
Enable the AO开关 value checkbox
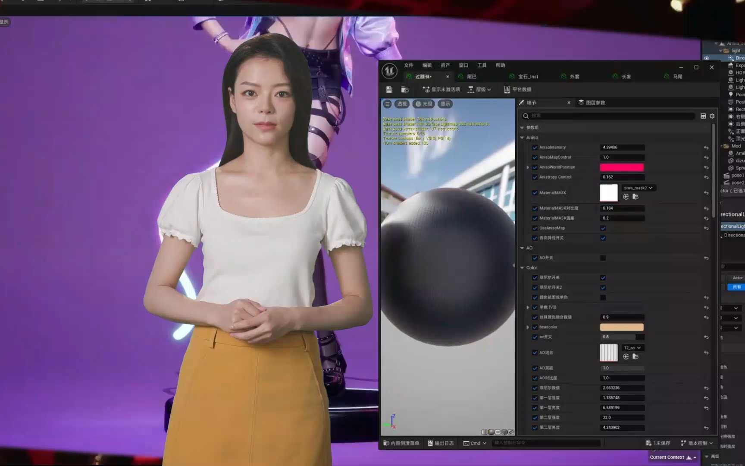click(x=603, y=258)
